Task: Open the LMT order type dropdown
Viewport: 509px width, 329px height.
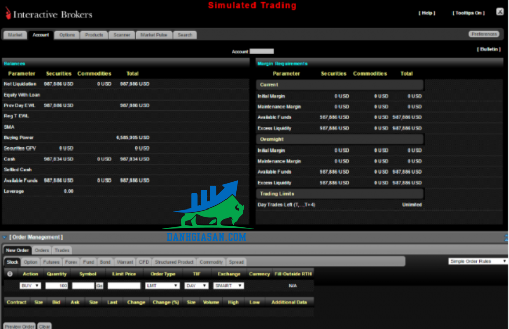Action: [162, 286]
